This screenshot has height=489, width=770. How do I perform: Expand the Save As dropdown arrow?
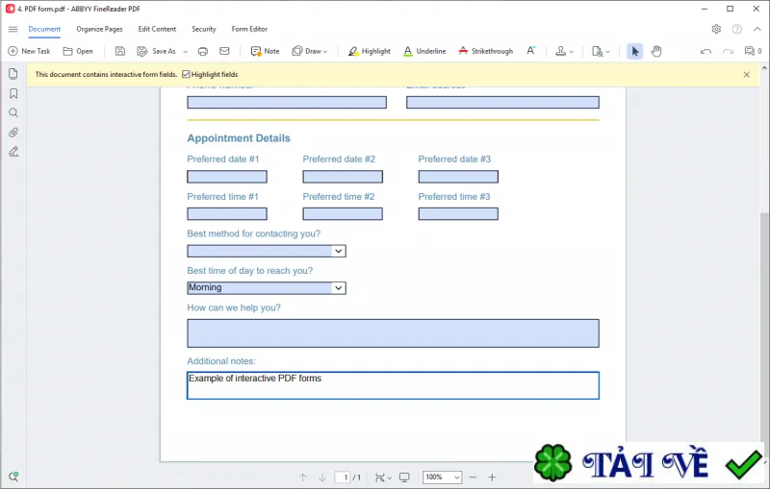click(x=185, y=52)
